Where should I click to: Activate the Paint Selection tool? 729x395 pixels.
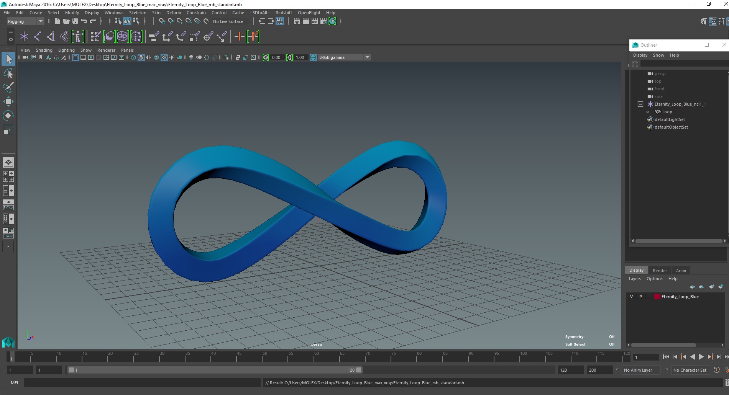tap(8, 87)
